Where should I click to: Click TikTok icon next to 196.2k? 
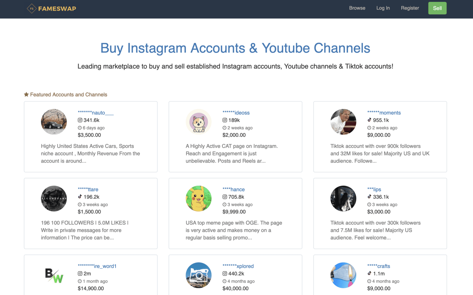tap(80, 197)
